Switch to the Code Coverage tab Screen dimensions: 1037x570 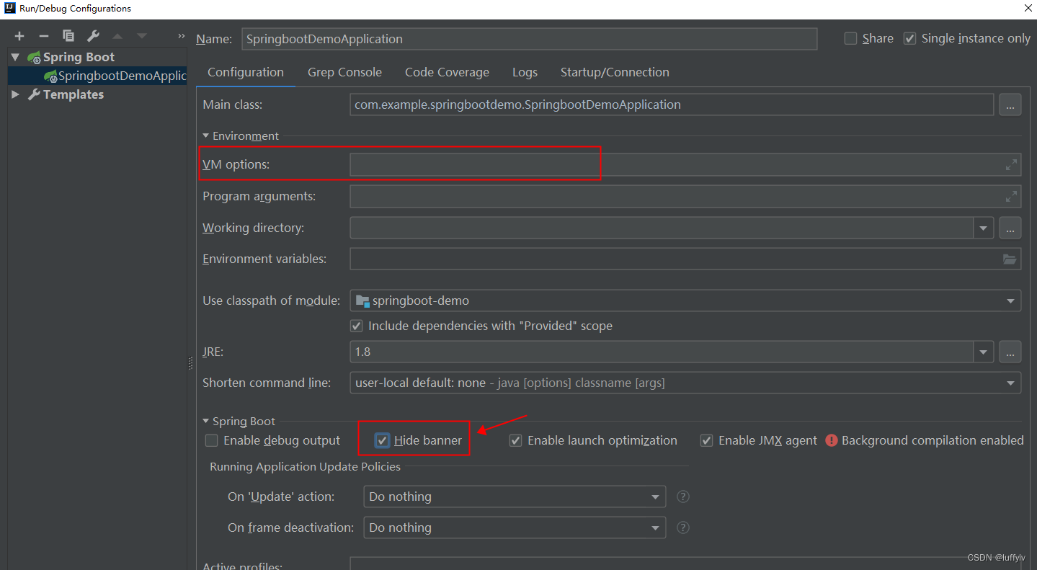(447, 72)
